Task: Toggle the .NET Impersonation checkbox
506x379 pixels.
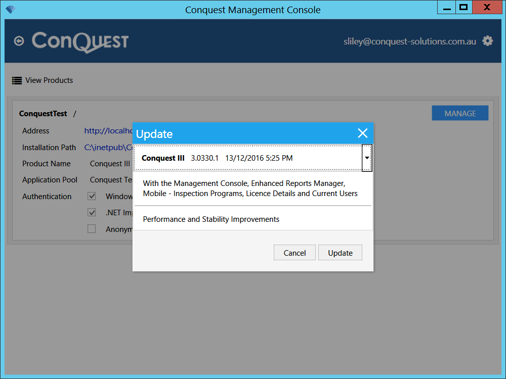Action: 92,212
